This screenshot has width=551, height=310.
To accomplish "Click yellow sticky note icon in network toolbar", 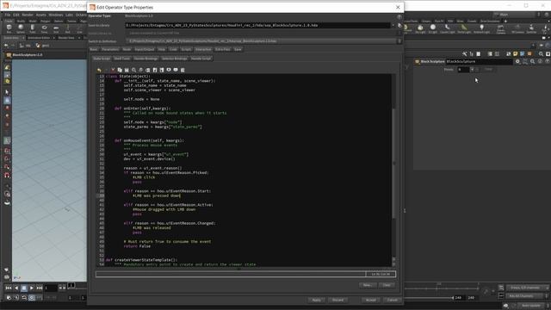I will (x=515, y=53).
